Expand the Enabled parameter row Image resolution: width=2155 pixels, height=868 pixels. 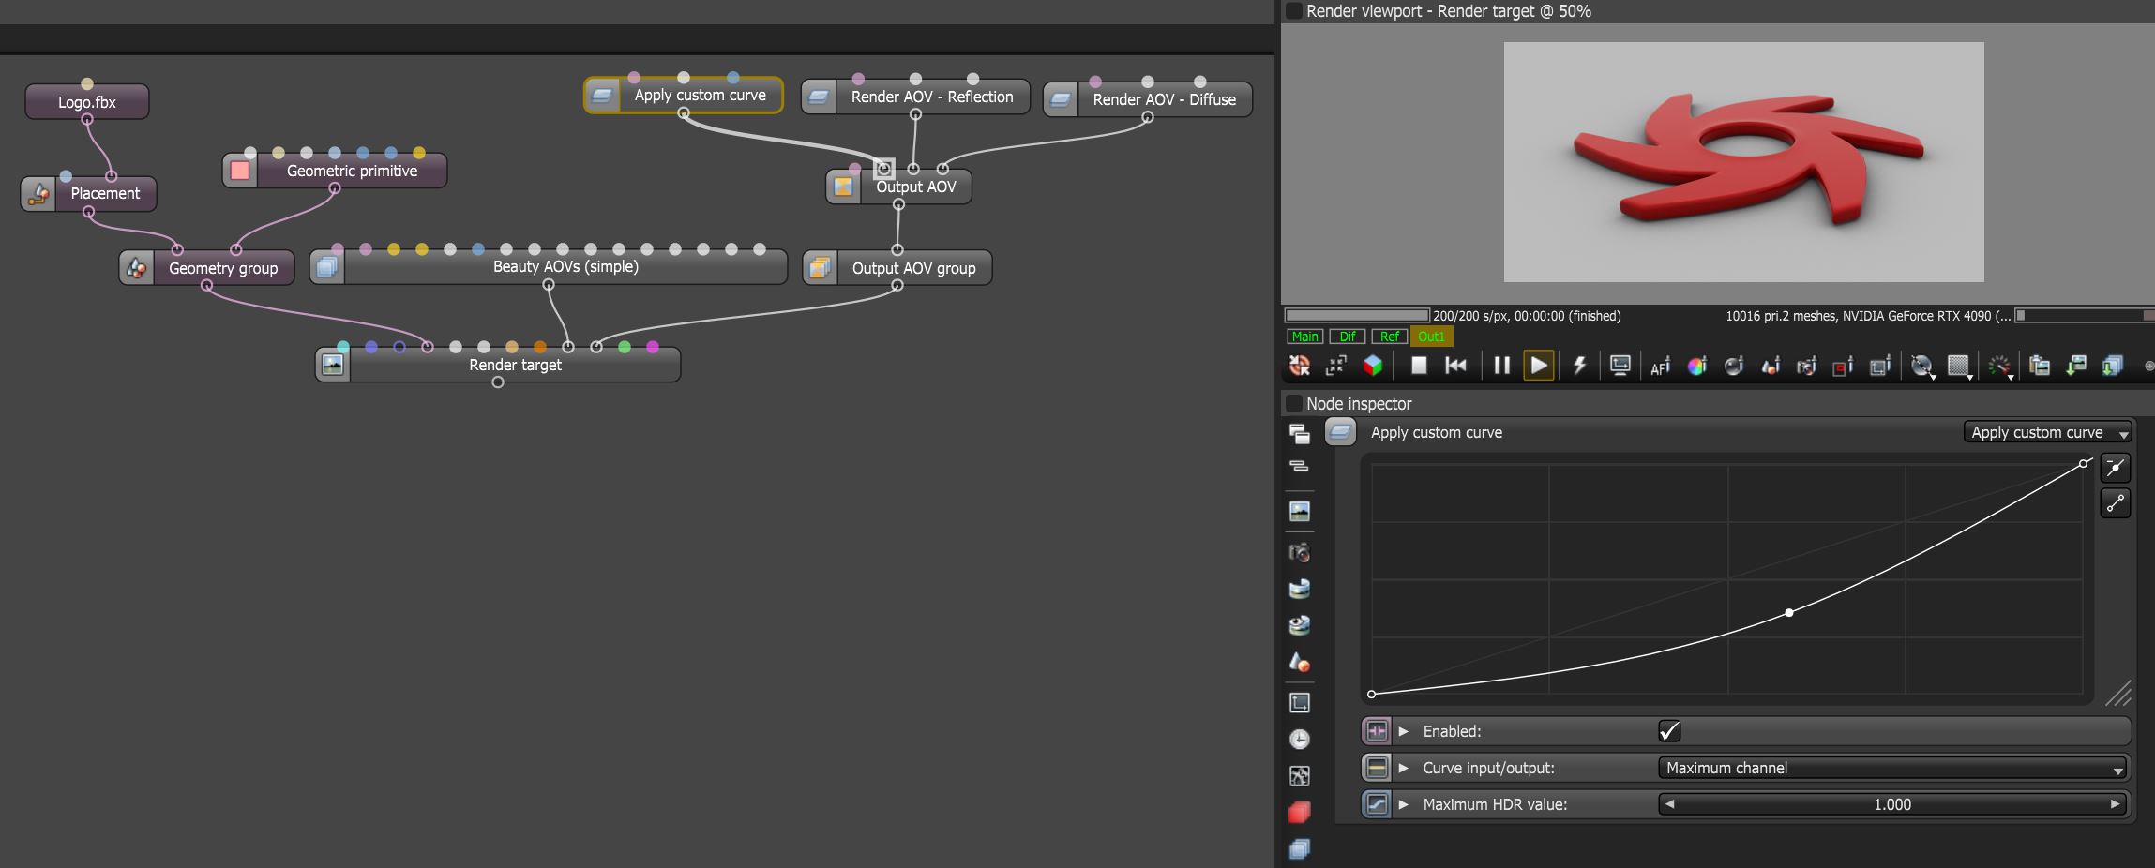[1404, 731]
